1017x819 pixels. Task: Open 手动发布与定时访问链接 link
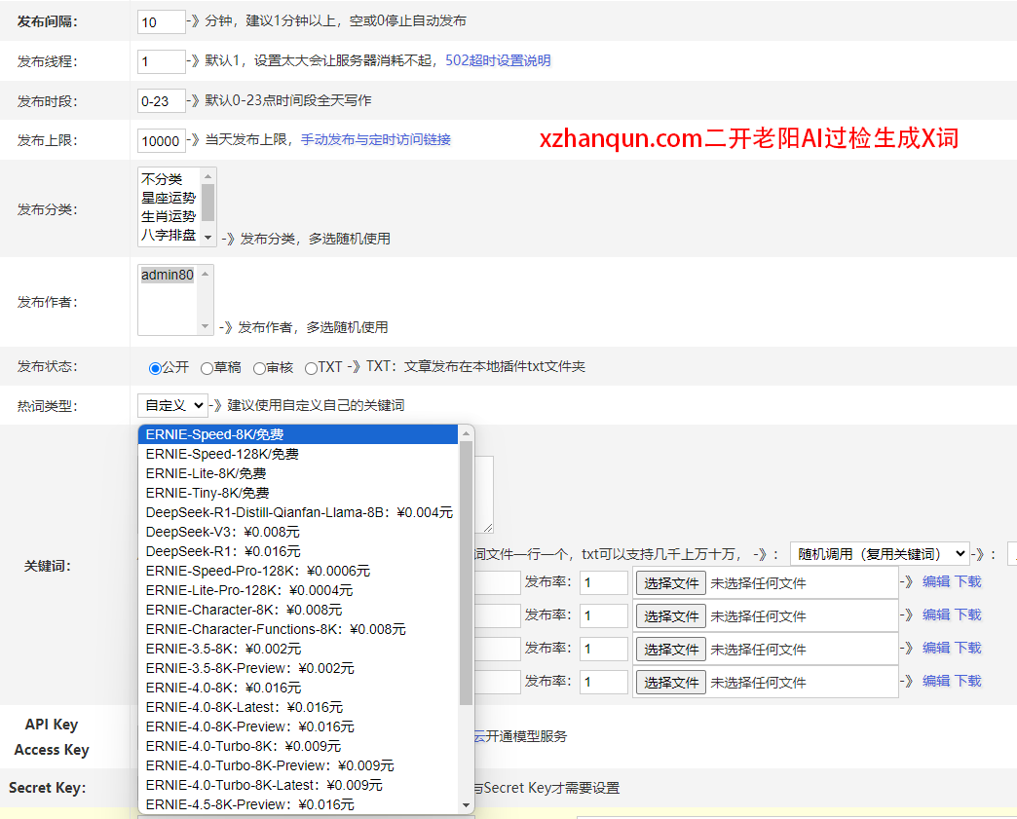[376, 139]
